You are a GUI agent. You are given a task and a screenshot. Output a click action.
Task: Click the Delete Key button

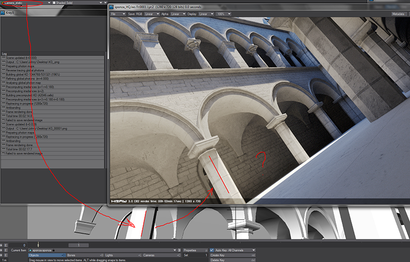pos(232,260)
